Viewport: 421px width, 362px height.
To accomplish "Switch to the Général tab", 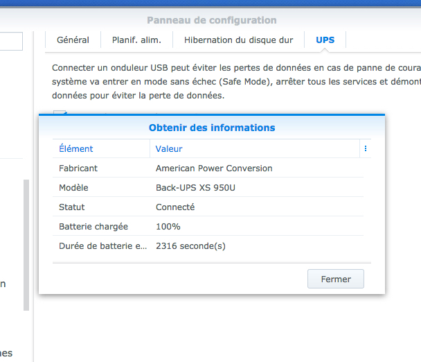I will 73,40.
